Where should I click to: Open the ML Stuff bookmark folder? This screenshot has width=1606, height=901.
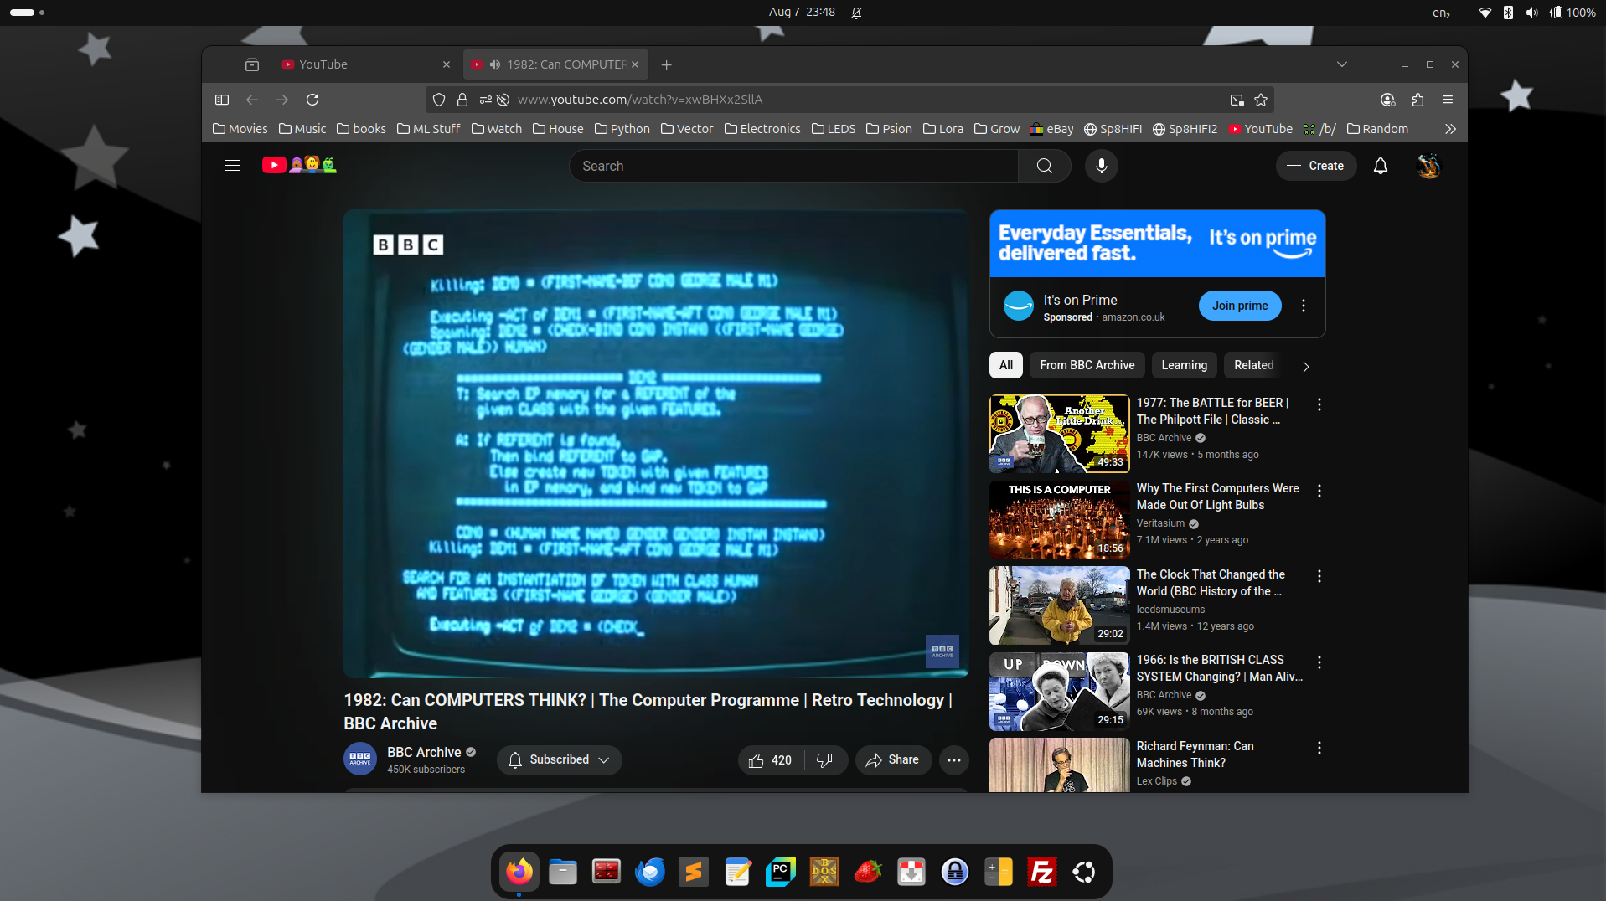pyautogui.click(x=428, y=129)
